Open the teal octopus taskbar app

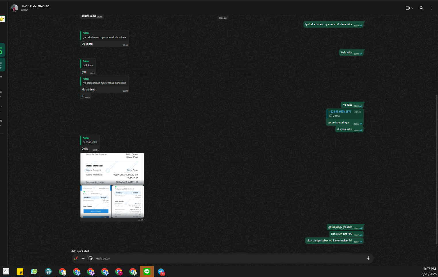point(48,272)
